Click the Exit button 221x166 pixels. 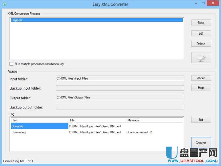201,120
